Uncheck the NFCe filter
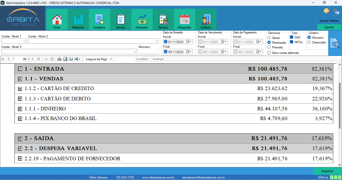342x180 pixels. click(x=292, y=42)
